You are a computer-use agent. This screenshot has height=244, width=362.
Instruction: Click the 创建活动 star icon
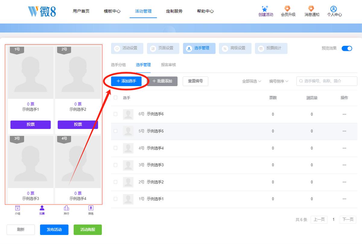point(265,8)
